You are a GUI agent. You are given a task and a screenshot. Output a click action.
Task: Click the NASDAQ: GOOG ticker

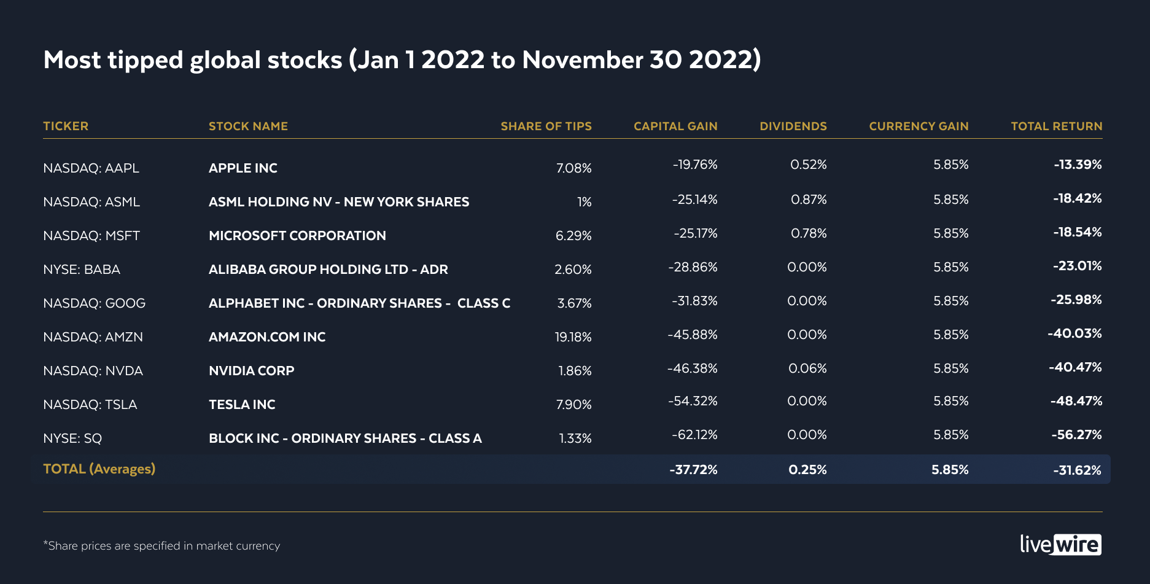point(94,303)
